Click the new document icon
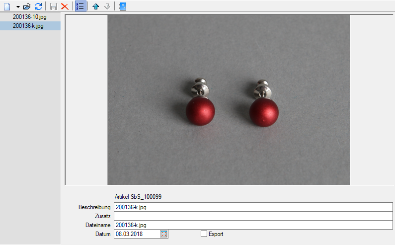The height and width of the screenshot is (245, 395). pos(7,6)
